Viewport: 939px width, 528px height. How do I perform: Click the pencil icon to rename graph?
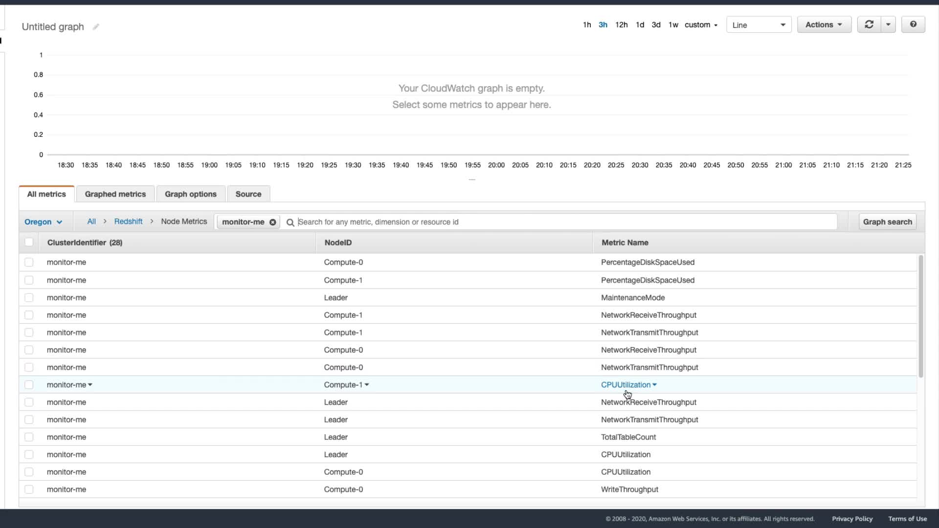point(96,27)
